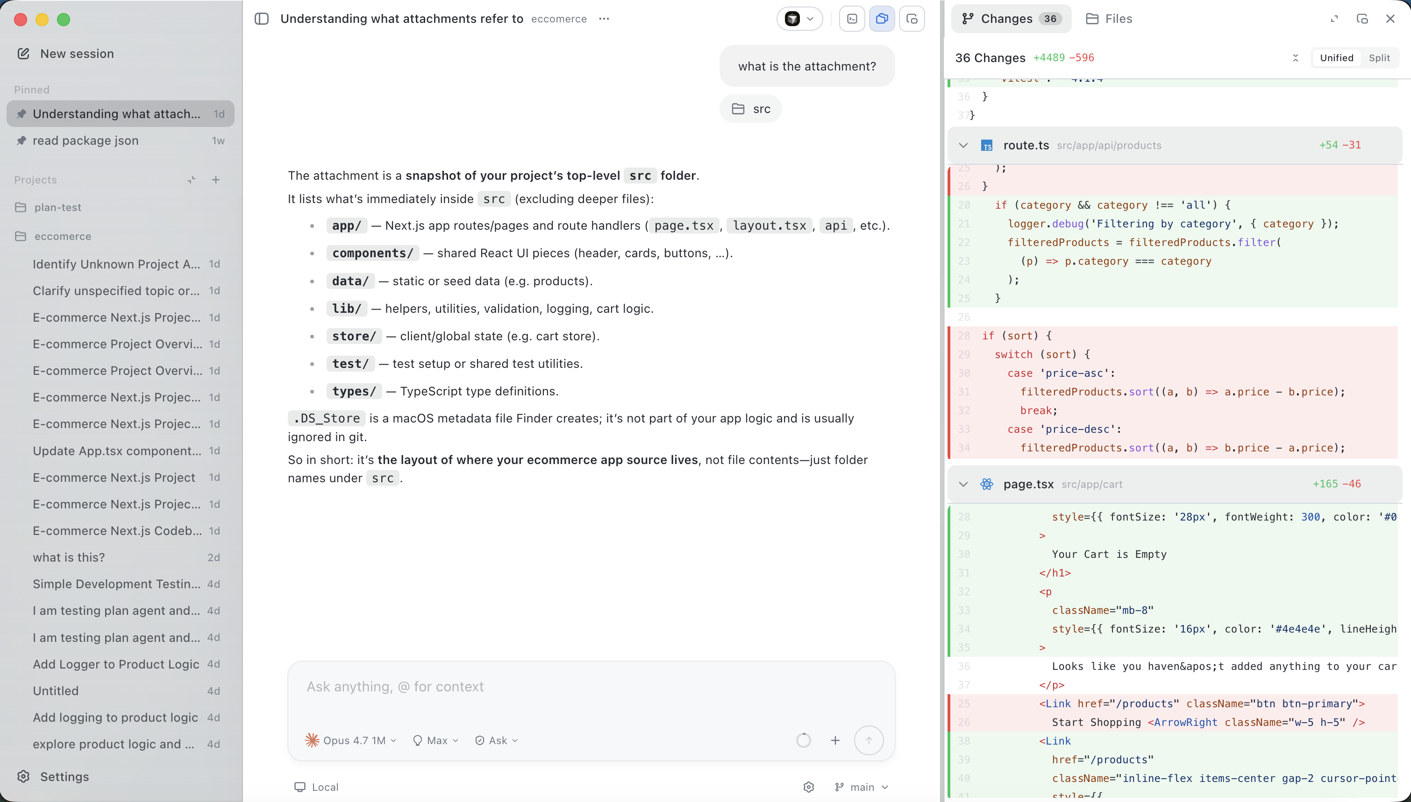Detach the changes panel into a window
The image size is (1411, 802).
tap(1362, 19)
